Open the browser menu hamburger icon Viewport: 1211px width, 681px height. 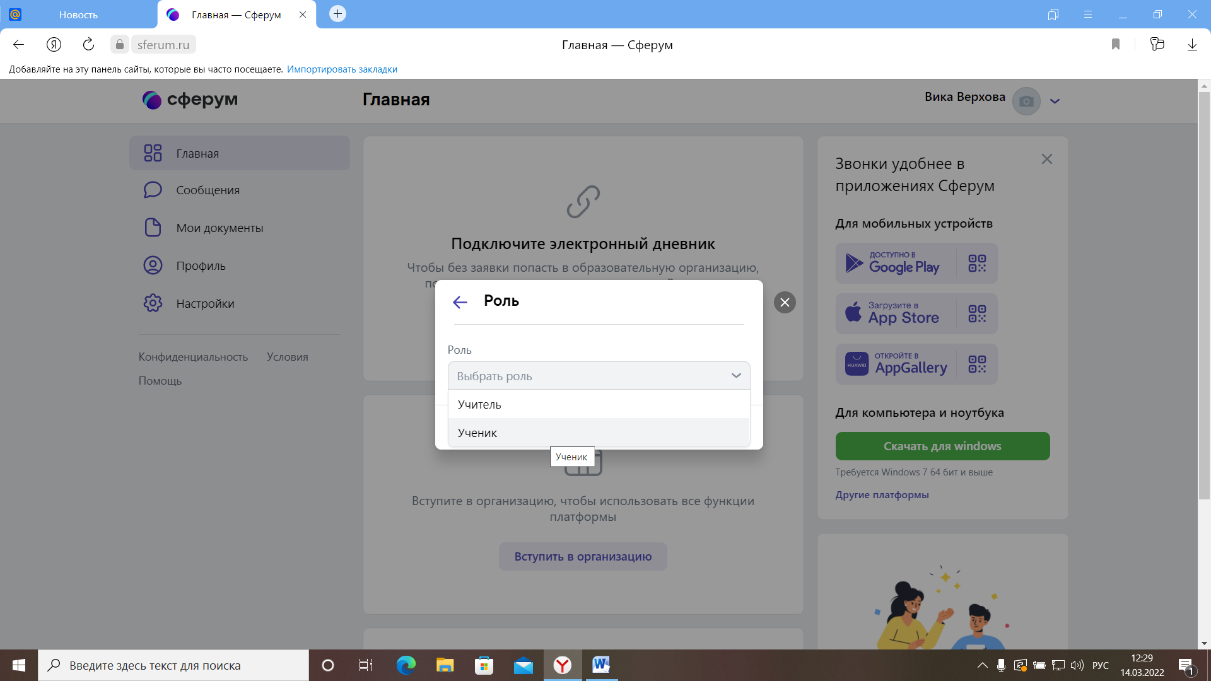pyautogui.click(x=1088, y=15)
